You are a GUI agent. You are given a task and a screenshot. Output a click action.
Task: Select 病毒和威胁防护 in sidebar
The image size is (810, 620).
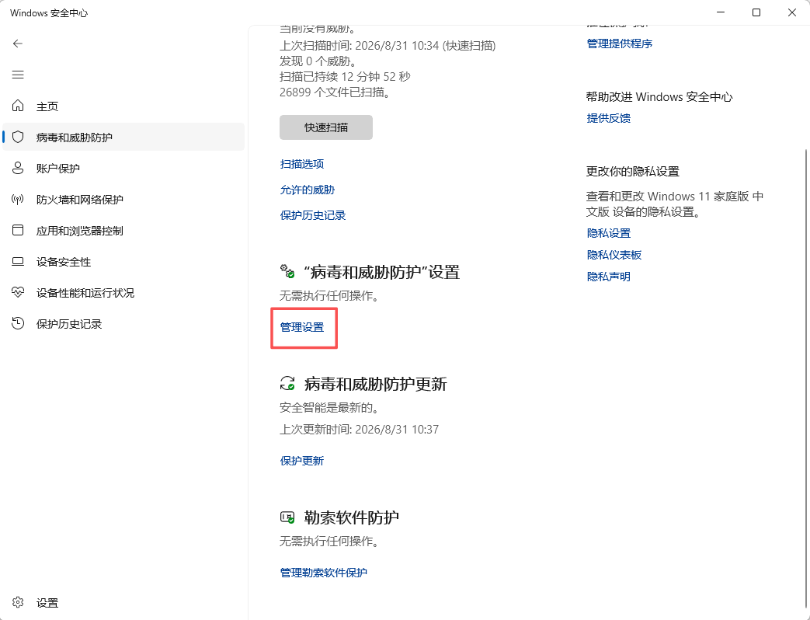pyautogui.click(x=123, y=137)
